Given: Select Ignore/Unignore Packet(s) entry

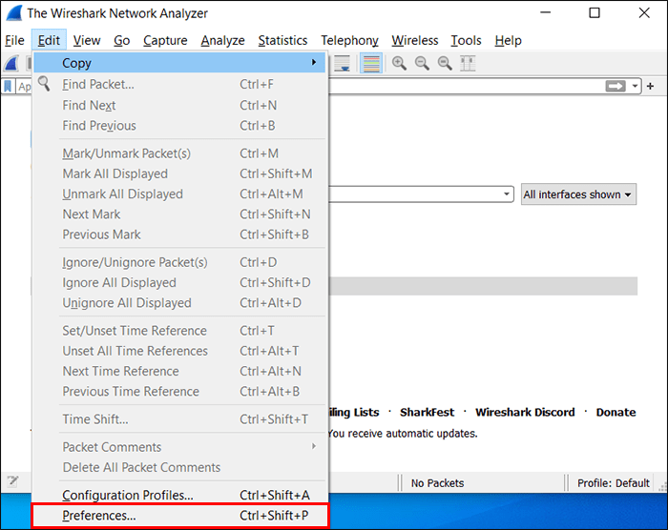Looking at the screenshot, I should (180, 262).
